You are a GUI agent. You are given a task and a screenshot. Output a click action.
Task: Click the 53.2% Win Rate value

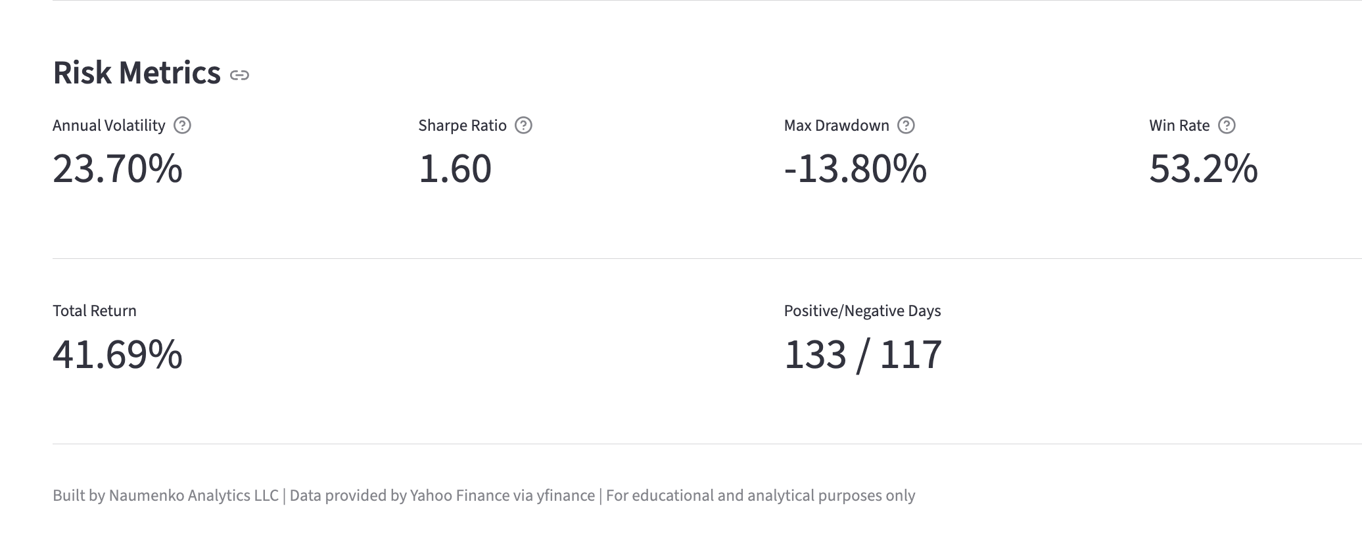(x=1204, y=169)
